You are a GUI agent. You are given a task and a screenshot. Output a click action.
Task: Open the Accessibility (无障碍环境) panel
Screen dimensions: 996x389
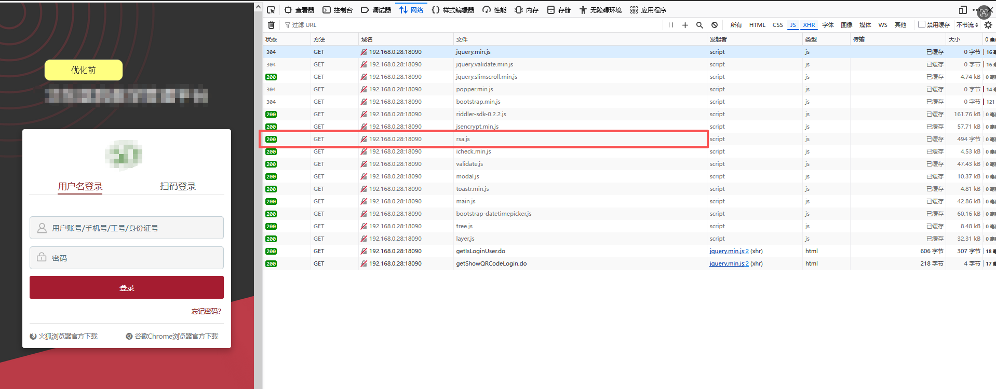pos(600,10)
